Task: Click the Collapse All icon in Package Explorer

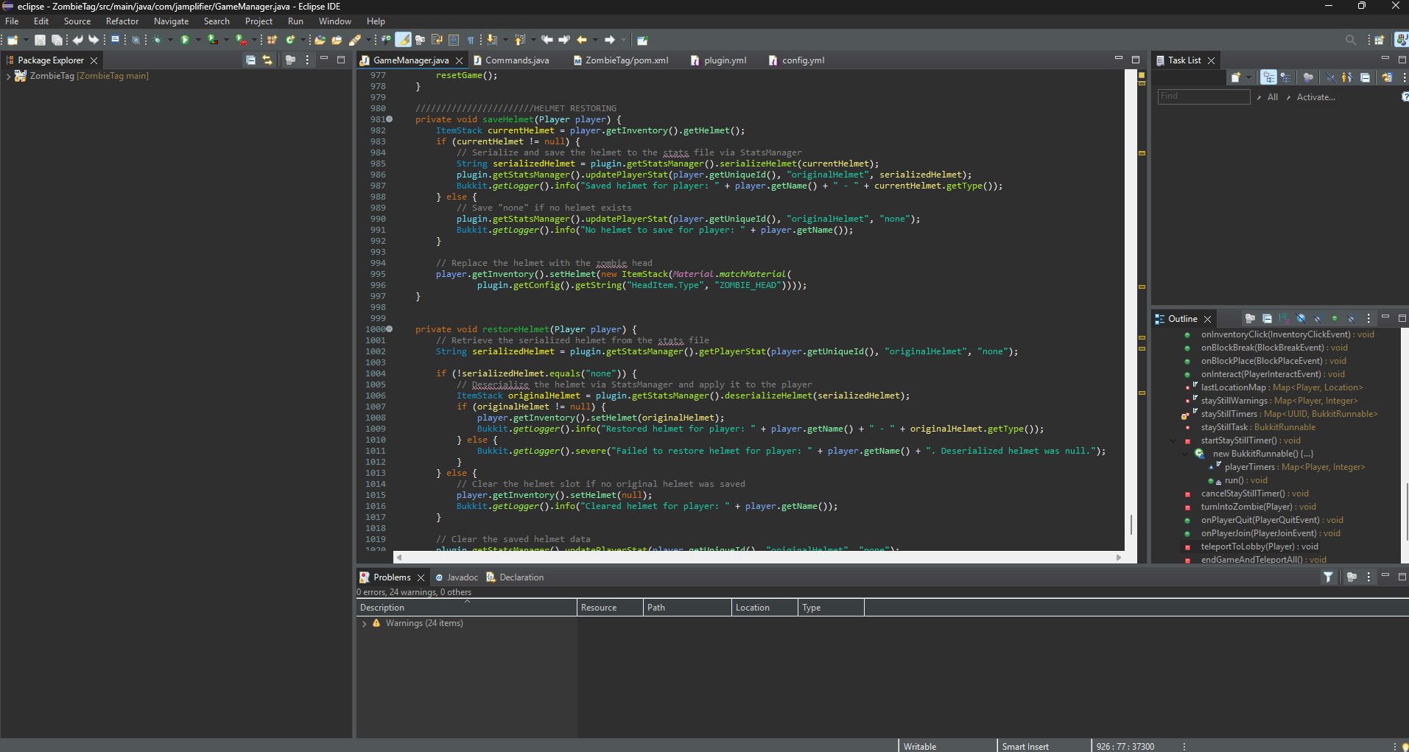Action: pyautogui.click(x=250, y=60)
